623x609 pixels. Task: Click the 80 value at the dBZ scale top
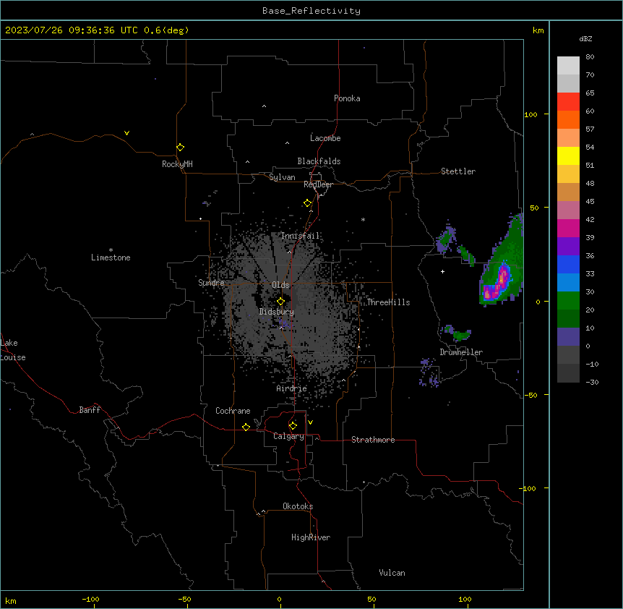click(590, 57)
